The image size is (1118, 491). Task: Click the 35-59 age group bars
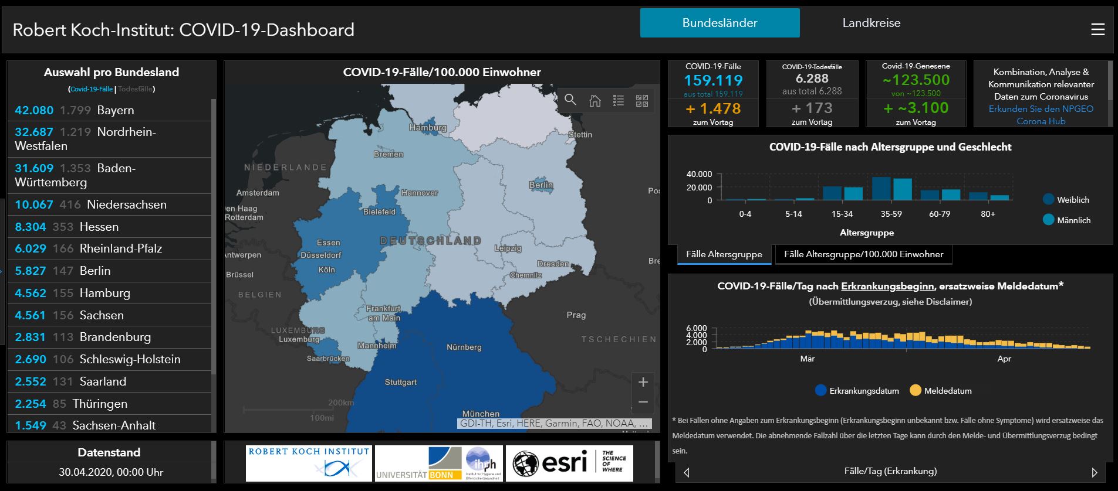point(891,189)
